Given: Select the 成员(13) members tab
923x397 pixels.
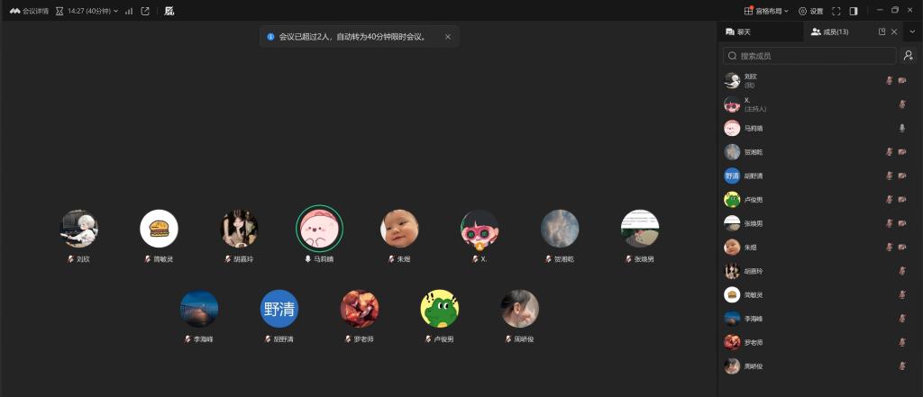Looking at the screenshot, I should 829,32.
